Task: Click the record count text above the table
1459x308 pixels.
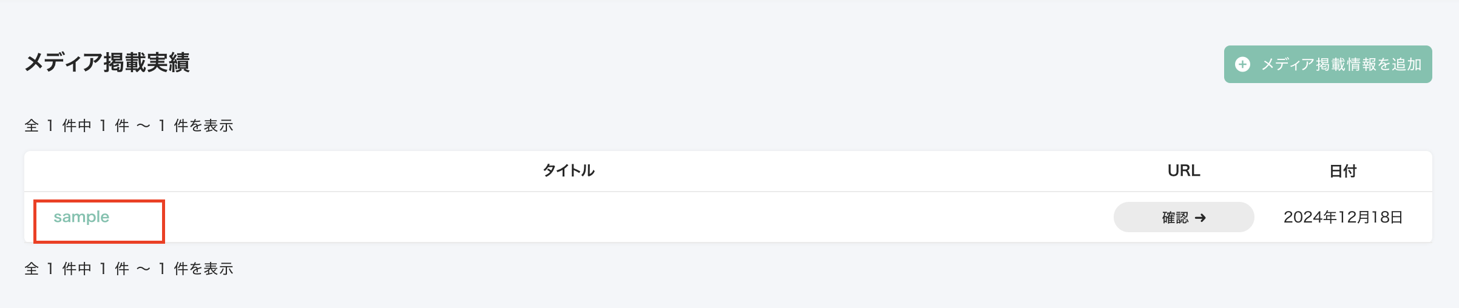Action: click(129, 126)
